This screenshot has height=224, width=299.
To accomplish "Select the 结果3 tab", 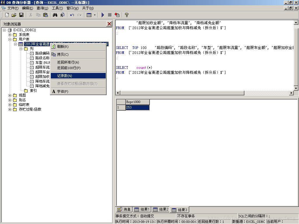I will [x=180, y=210].
